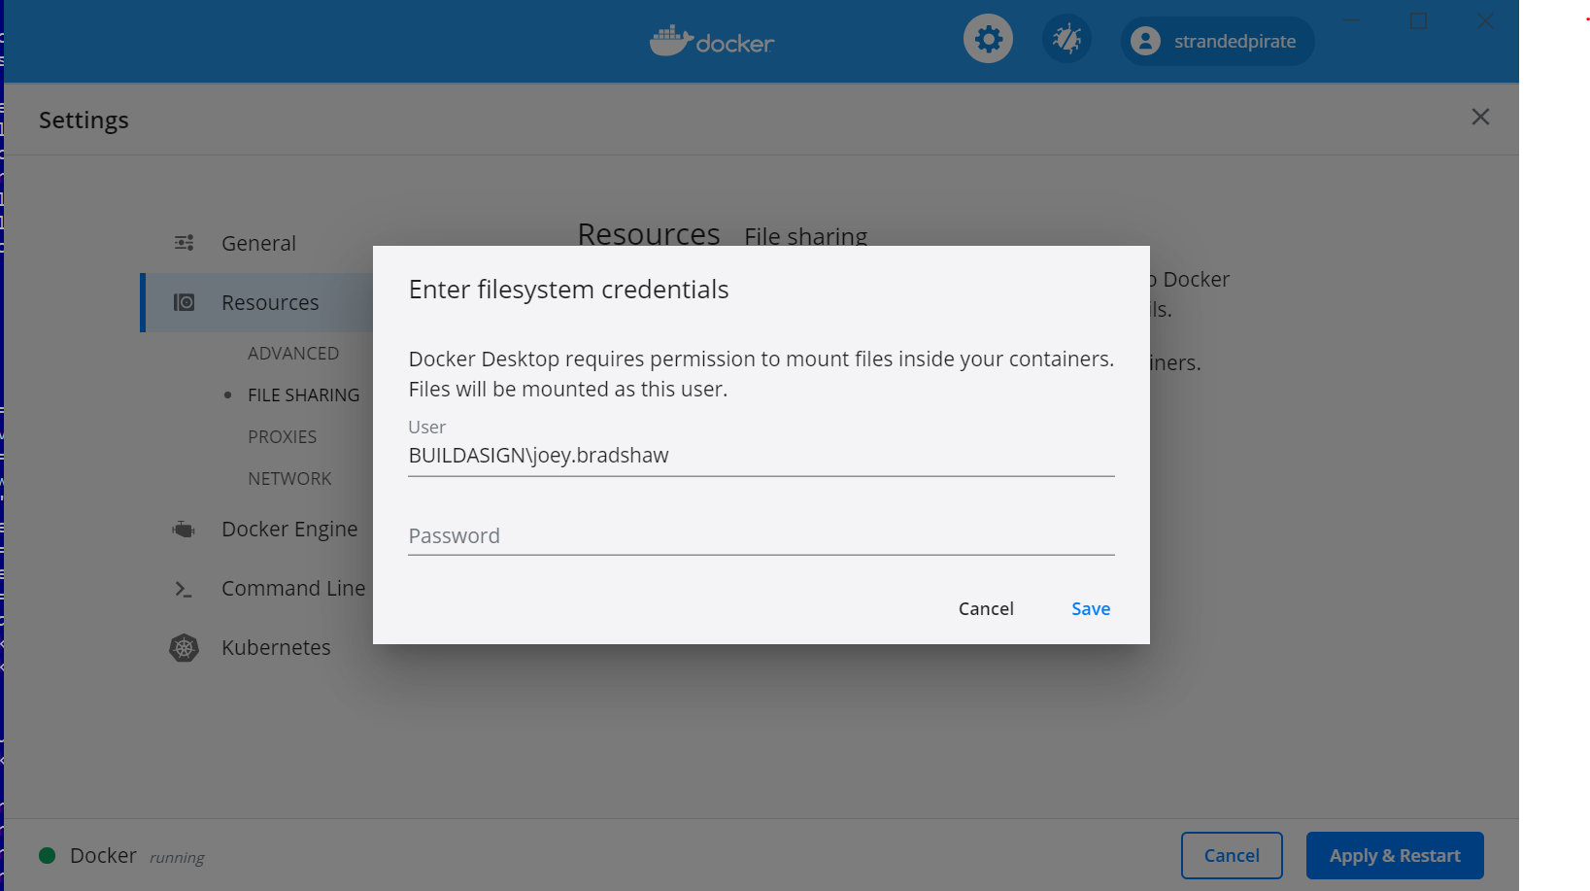Screen dimensions: 1590x891
Task: Select the Command Line terminal icon
Action: coord(184,588)
